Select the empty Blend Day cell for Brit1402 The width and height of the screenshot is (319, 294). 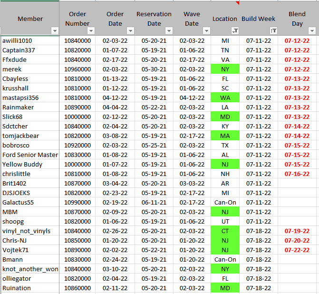coord(297,183)
